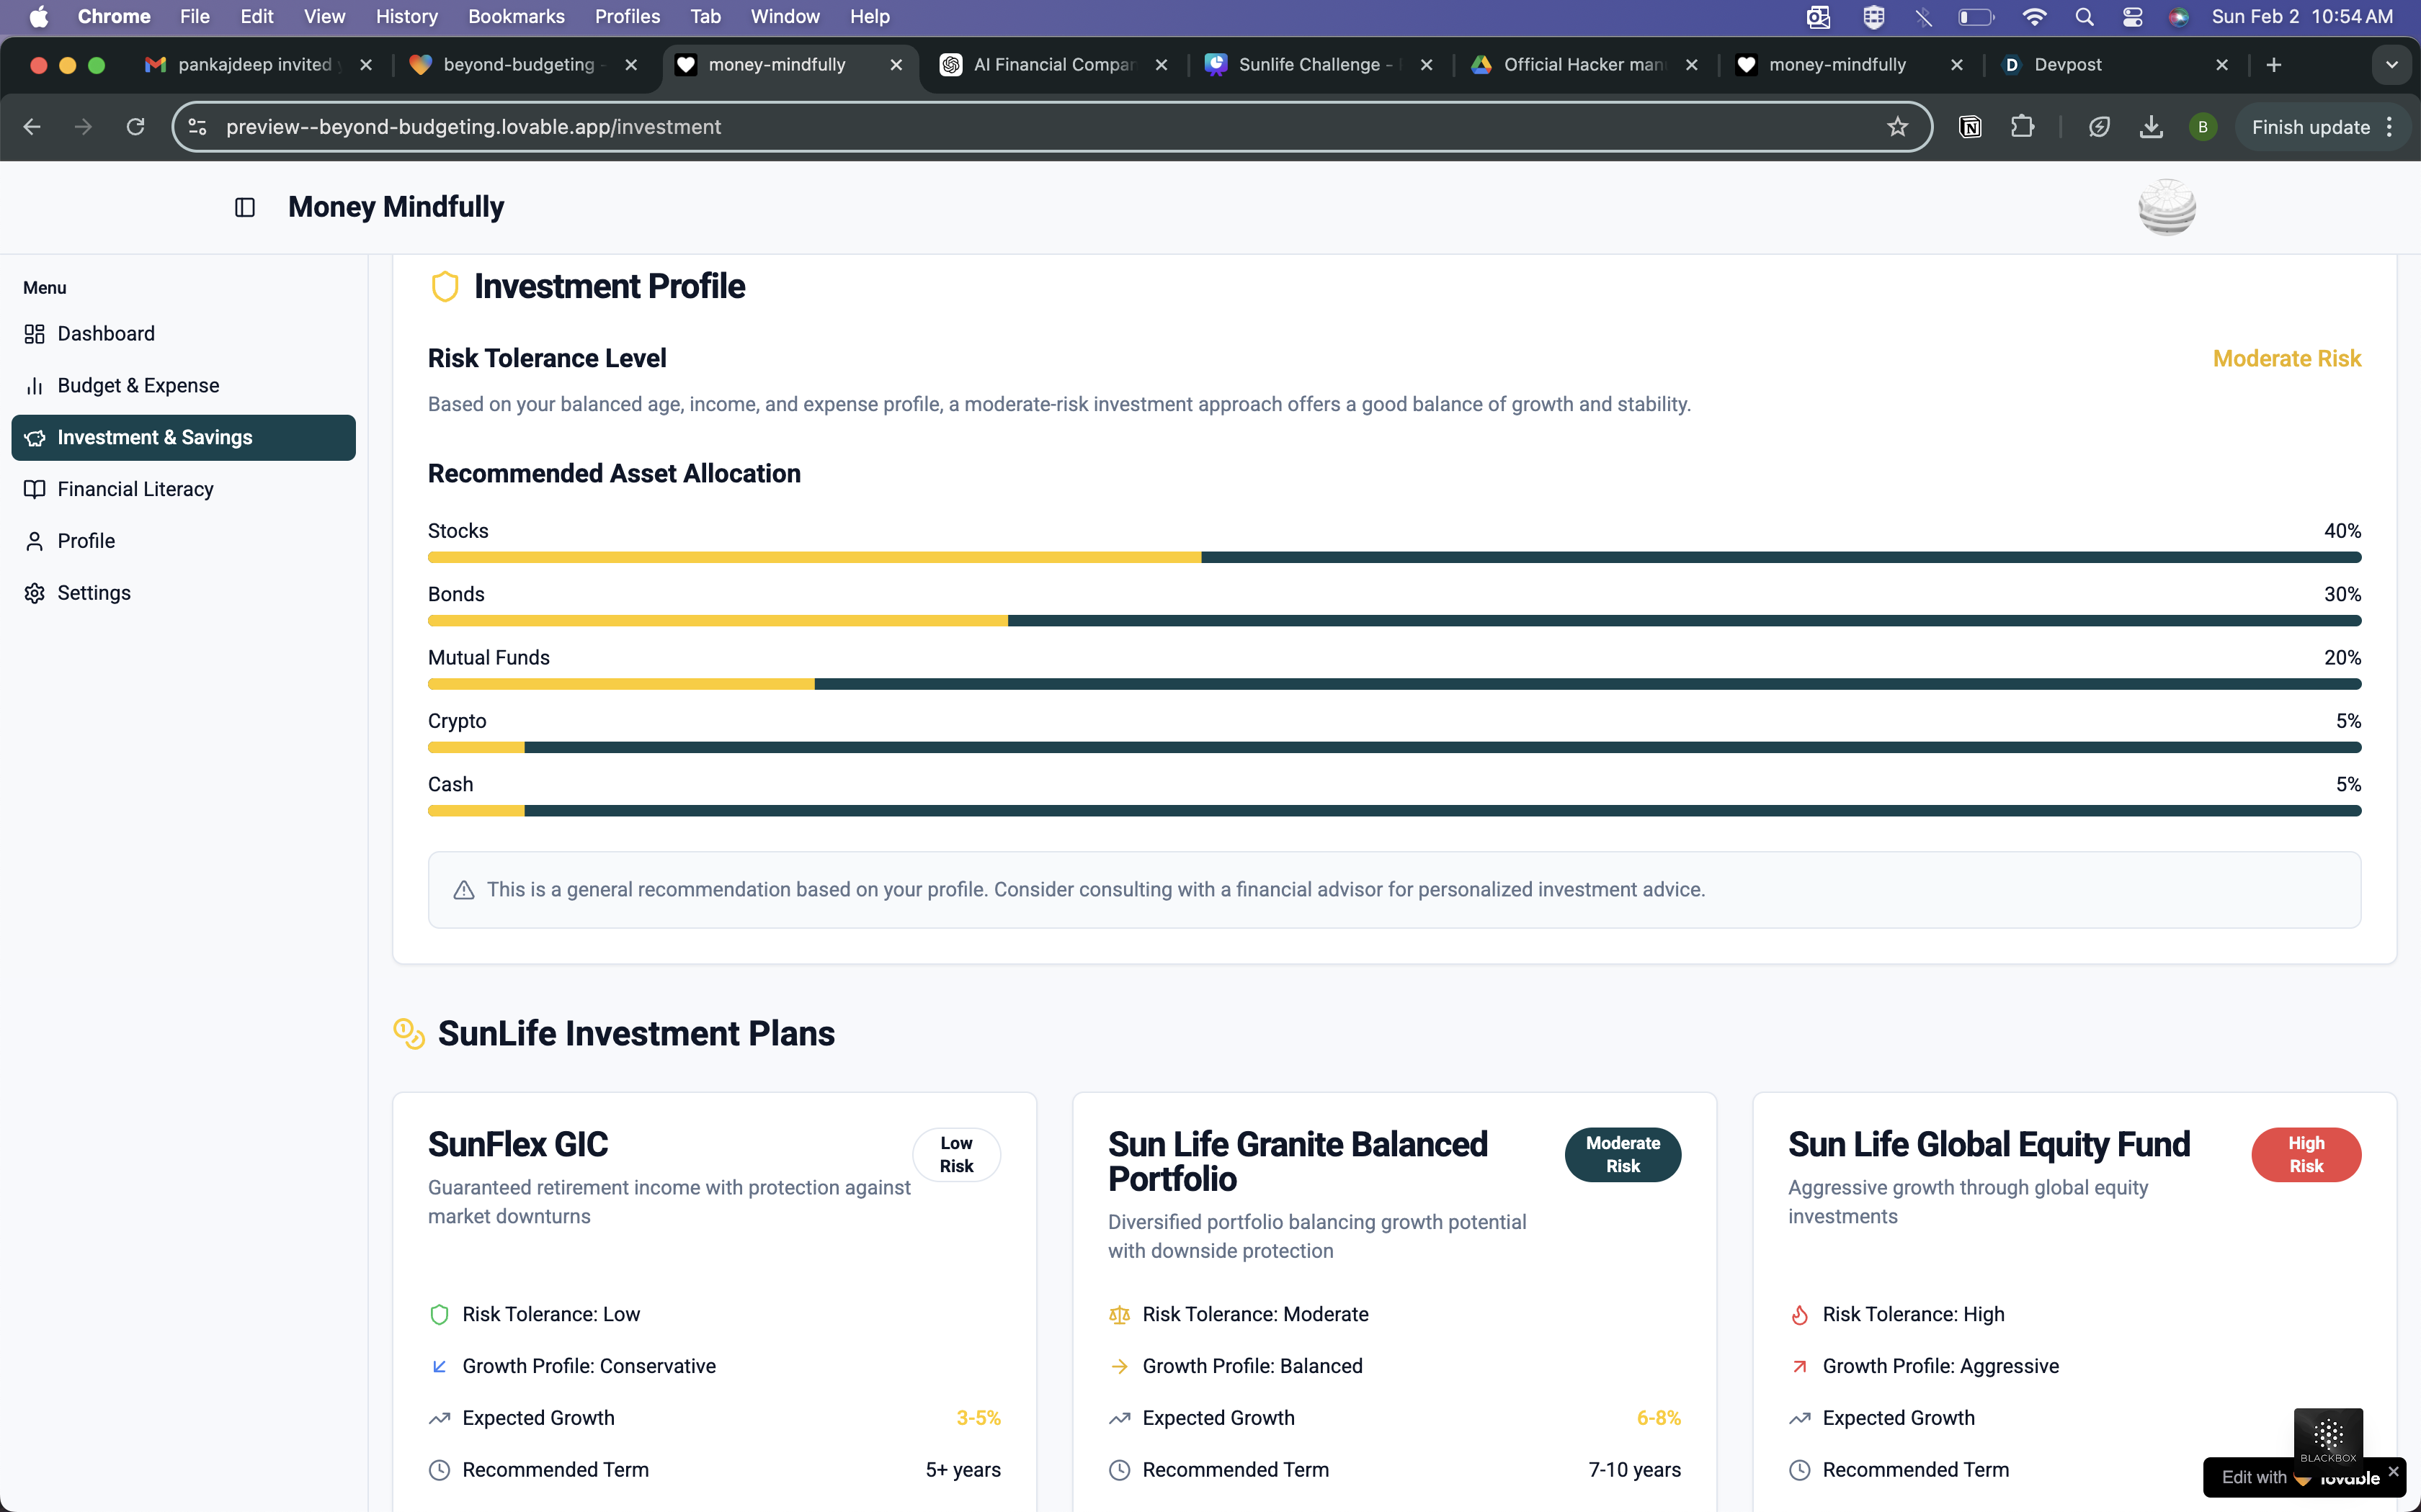Open the Chrome downloads icon
The height and width of the screenshot is (1512, 2421).
coord(2151,127)
